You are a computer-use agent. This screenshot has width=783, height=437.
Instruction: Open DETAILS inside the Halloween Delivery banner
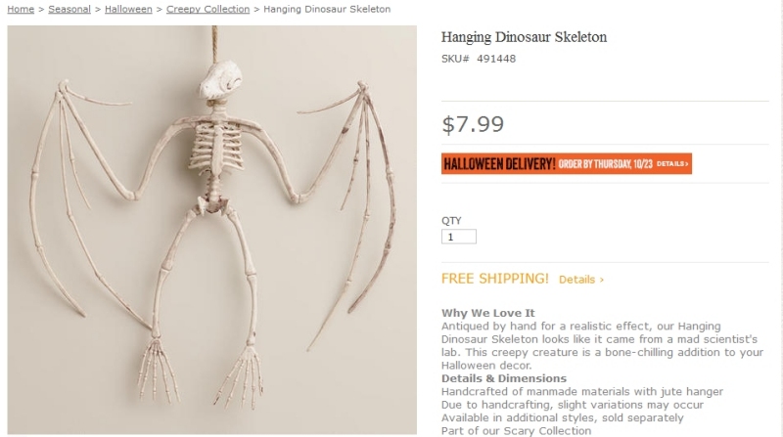coord(672,163)
